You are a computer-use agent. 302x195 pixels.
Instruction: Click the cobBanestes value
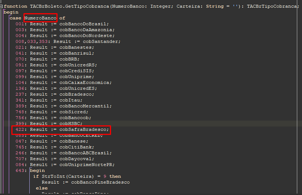click(75, 47)
